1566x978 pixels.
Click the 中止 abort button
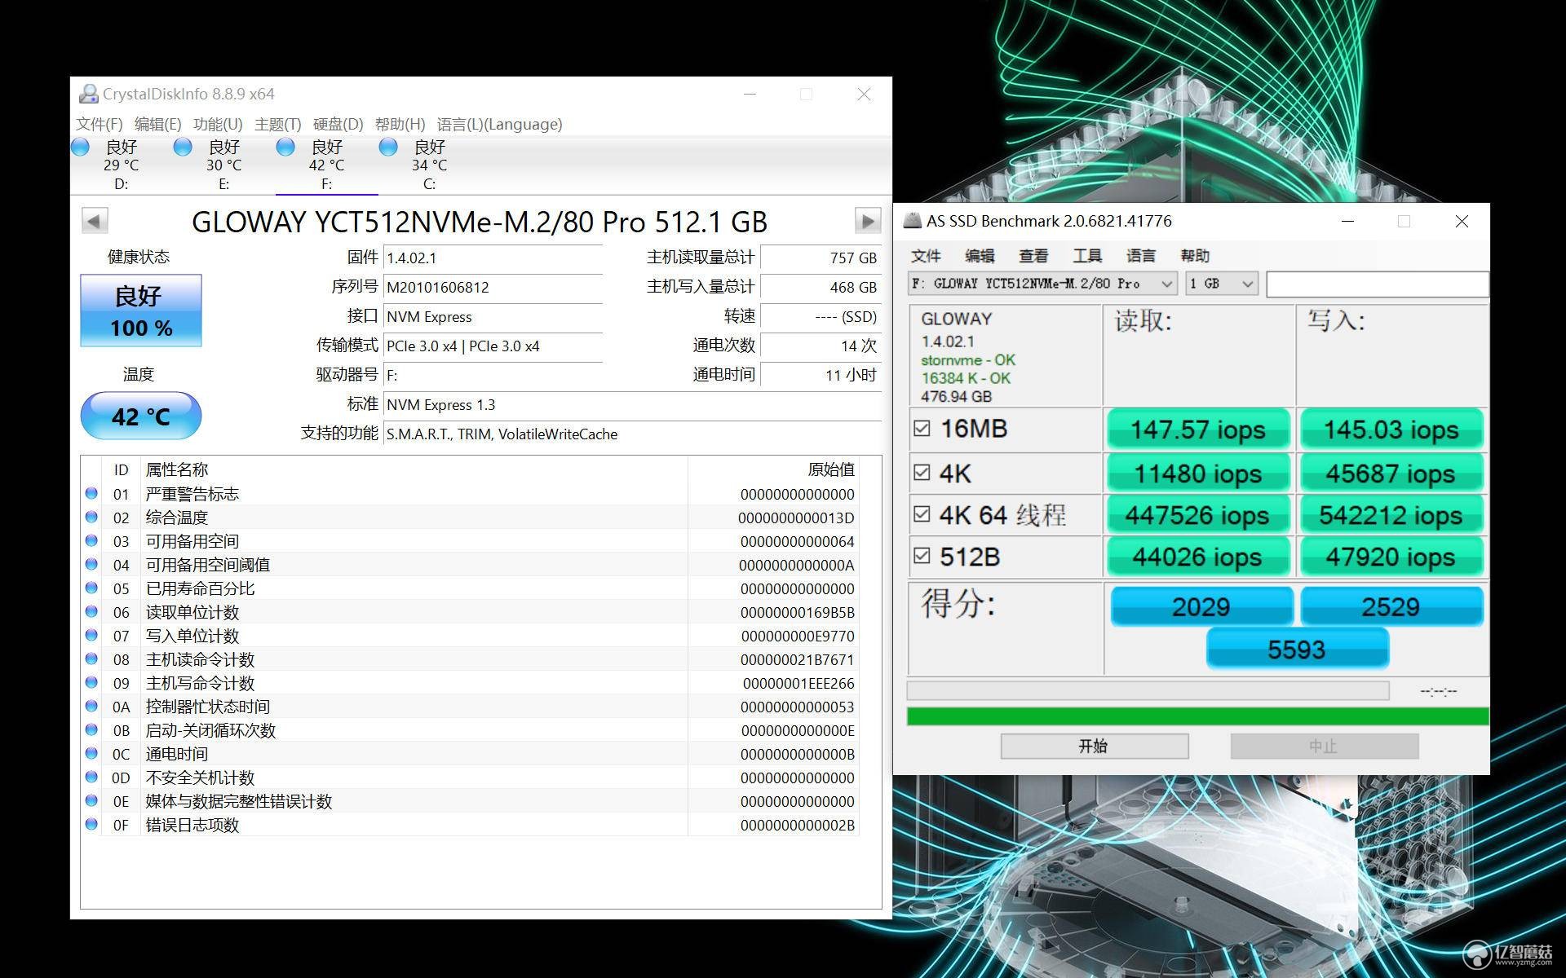pyautogui.click(x=1325, y=746)
